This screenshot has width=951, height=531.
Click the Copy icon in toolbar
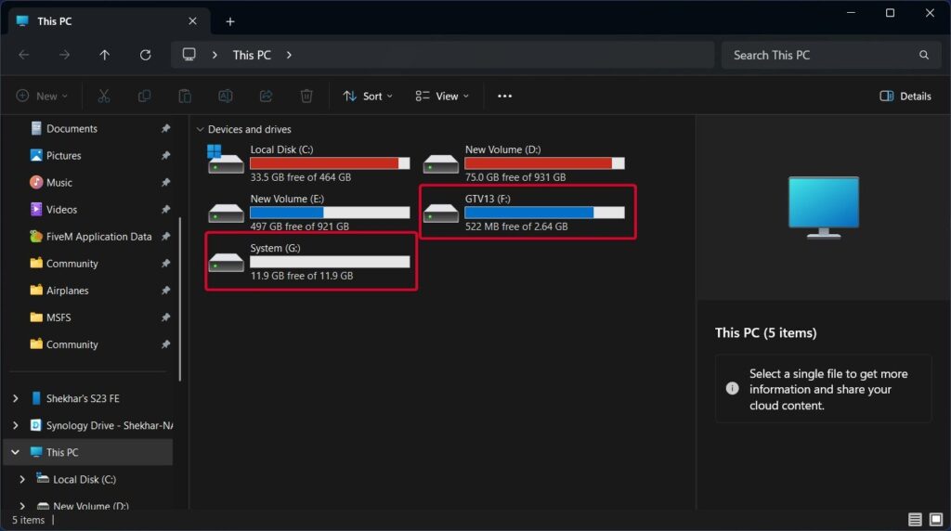(144, 96)
